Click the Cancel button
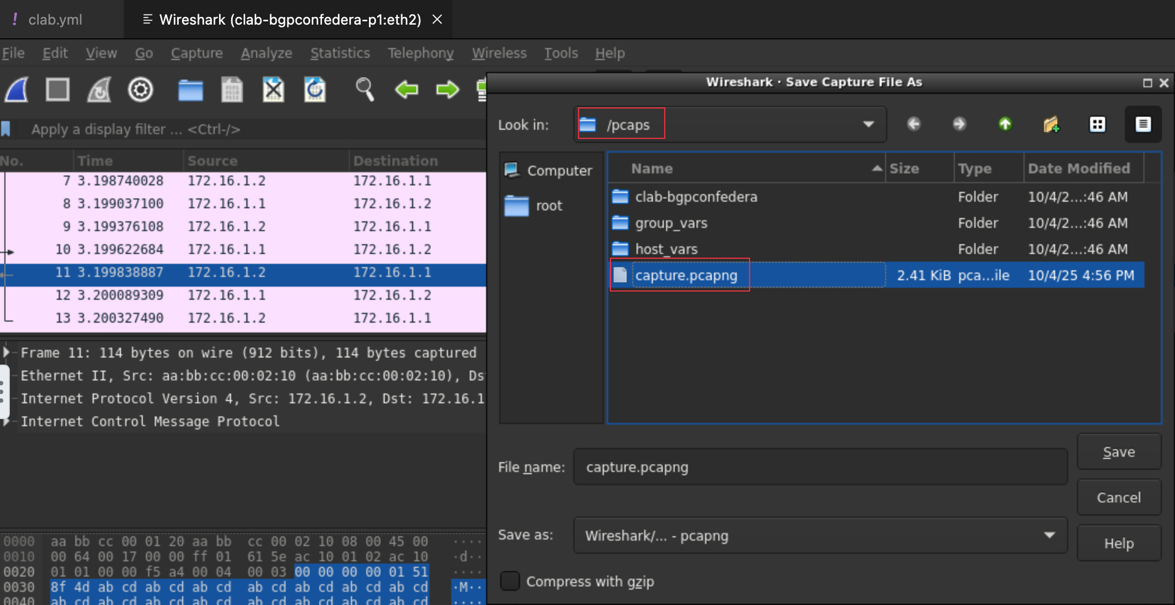This screenshot has width=1175, height=605. coord(1119,498)
